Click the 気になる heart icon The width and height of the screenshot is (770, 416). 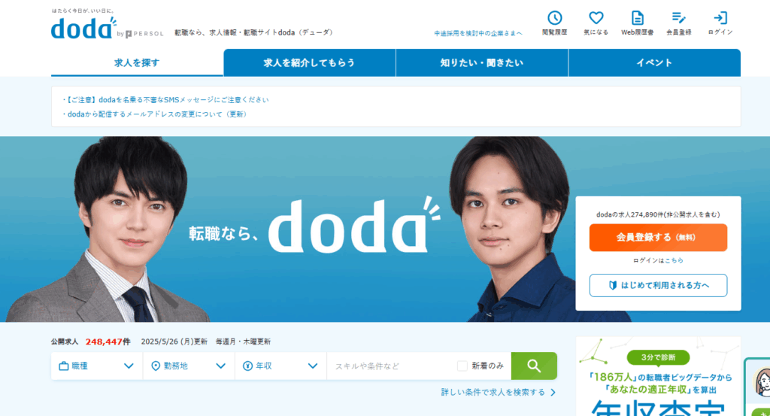(x=596, y=18)
